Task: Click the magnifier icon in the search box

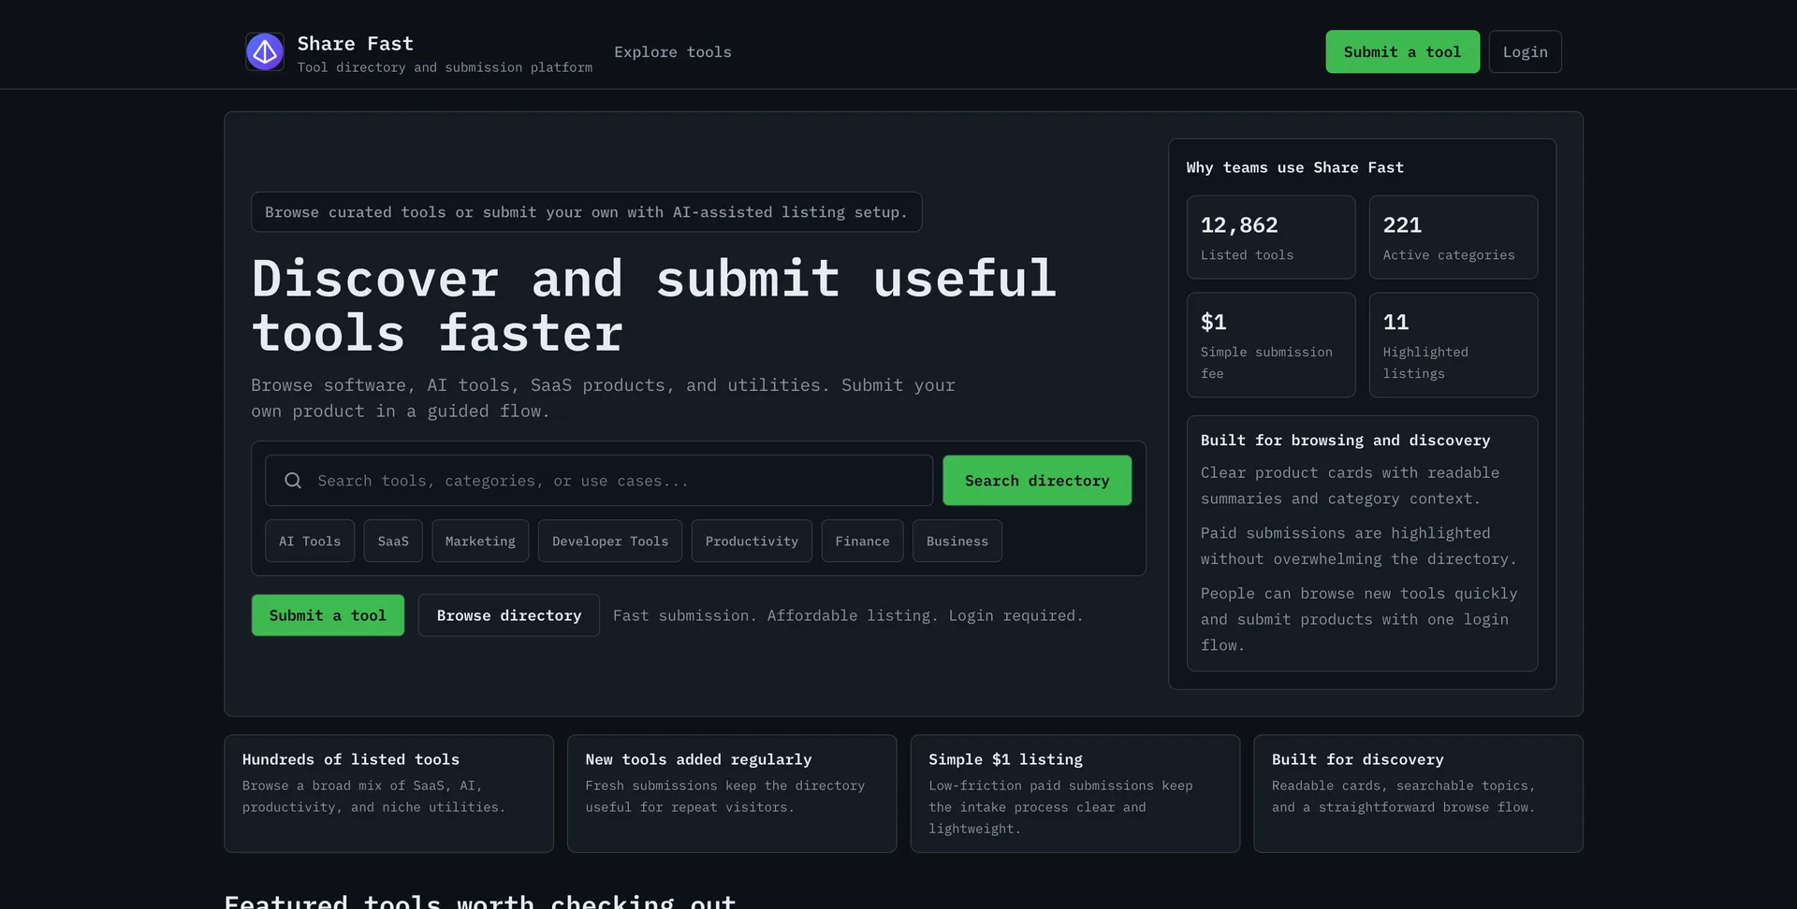Action: tap(293, 481)
